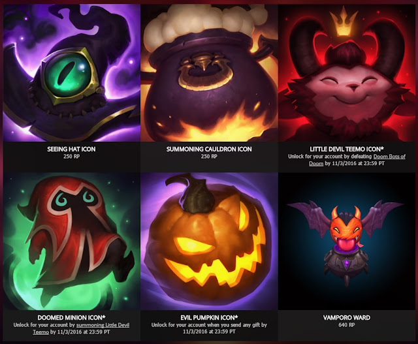Image resolution: width=418 pixels, height=344 pixels.
Task: Click the SEEING HAT ICON title
Action: (x=71, y=149)
